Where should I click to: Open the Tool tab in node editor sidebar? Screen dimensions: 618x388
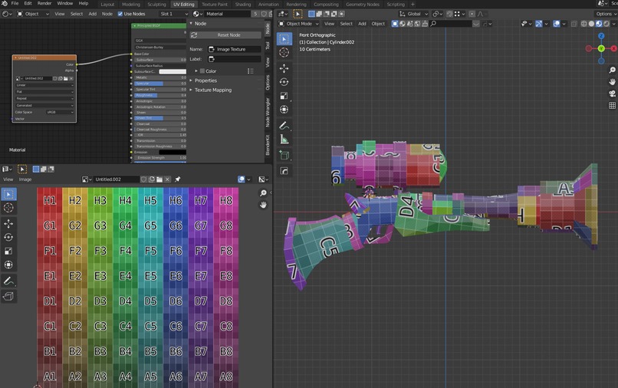(268, 45)
